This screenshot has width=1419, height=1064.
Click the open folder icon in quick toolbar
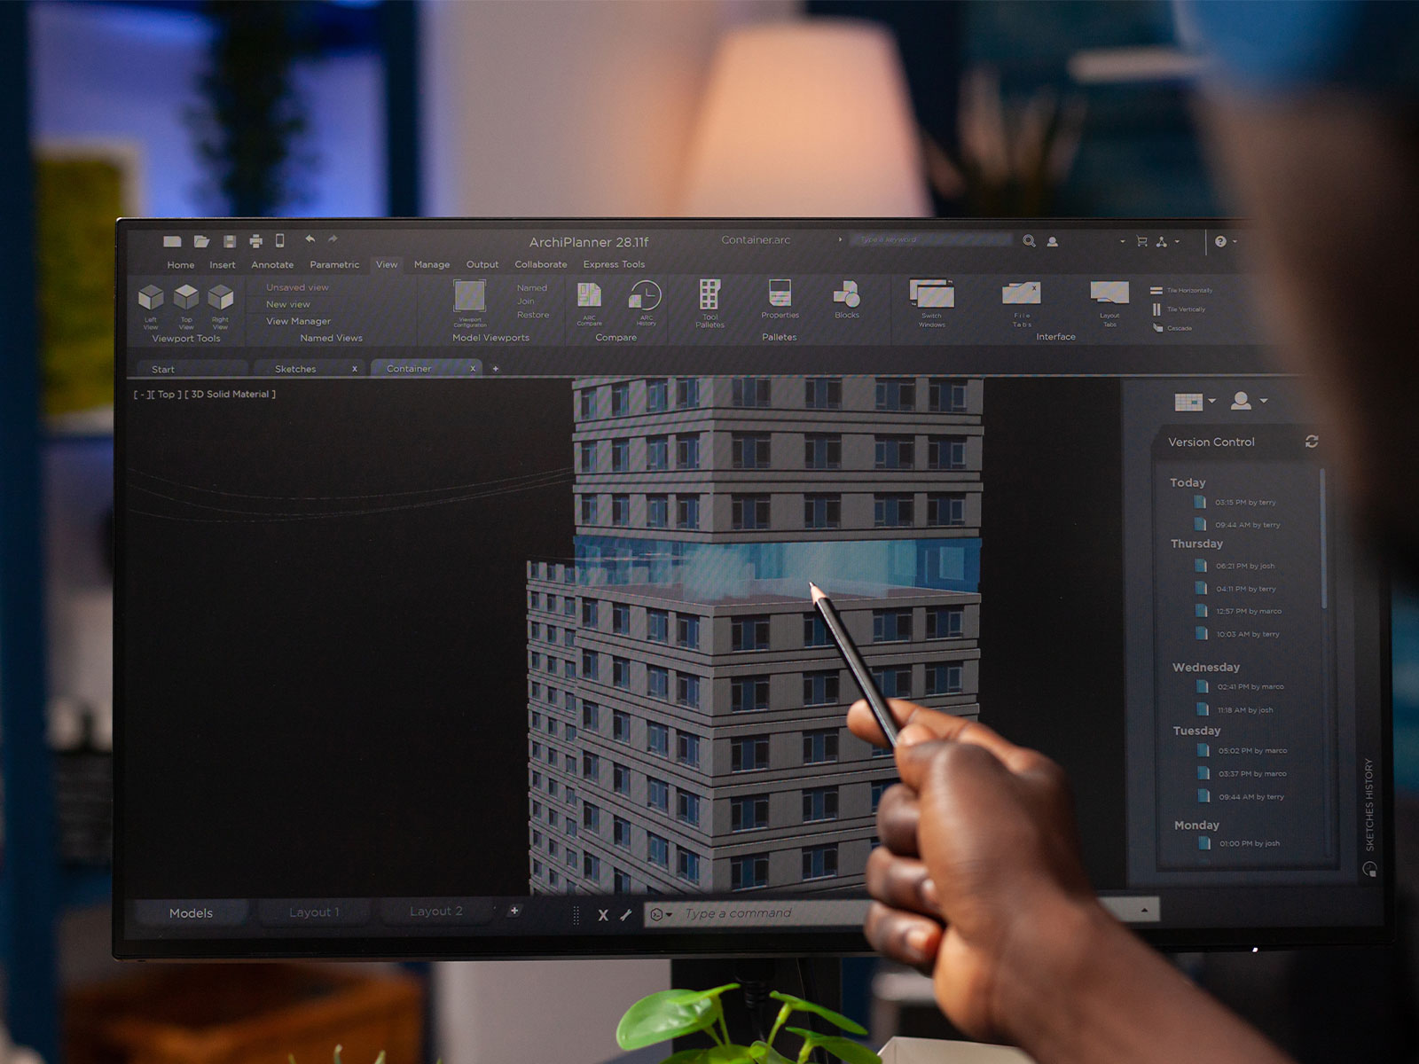tap(202, 241)
